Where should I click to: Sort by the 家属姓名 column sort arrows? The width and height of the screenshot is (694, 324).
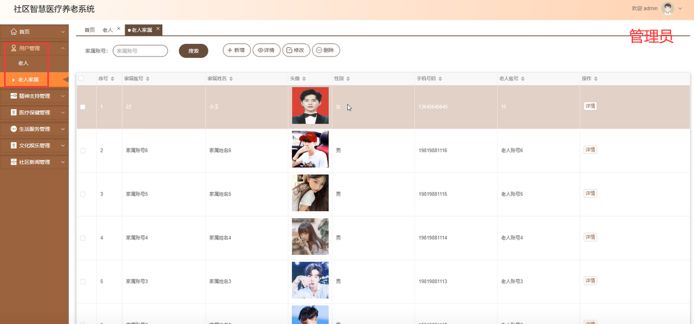point(231,79)
